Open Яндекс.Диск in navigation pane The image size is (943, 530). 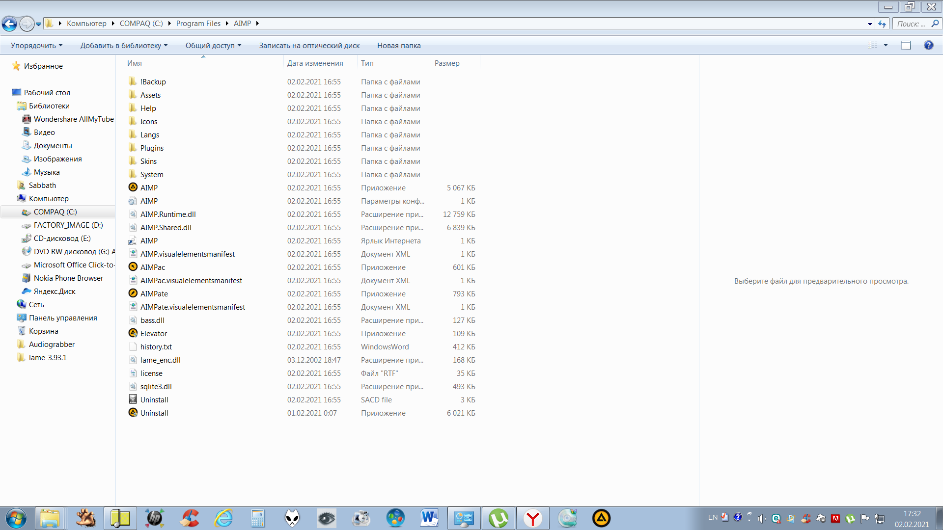[55, 291]
